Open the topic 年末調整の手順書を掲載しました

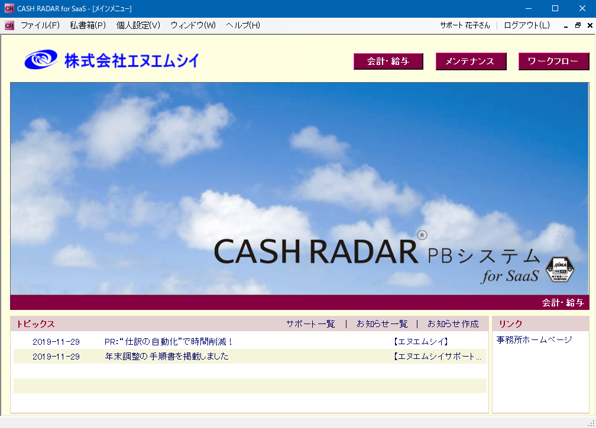[167, 357]
